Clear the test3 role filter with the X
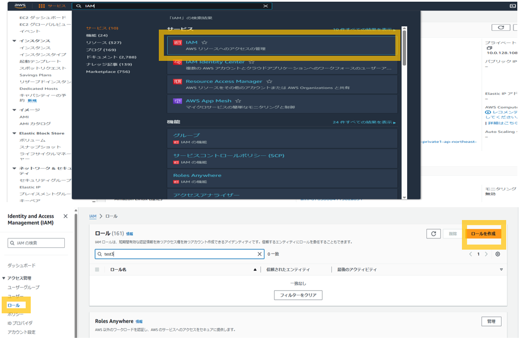Viewport: 519px width, 339px height. 259,254
